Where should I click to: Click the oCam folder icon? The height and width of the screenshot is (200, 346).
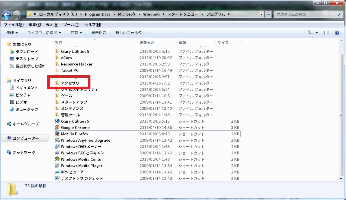(x=57, y=57)
